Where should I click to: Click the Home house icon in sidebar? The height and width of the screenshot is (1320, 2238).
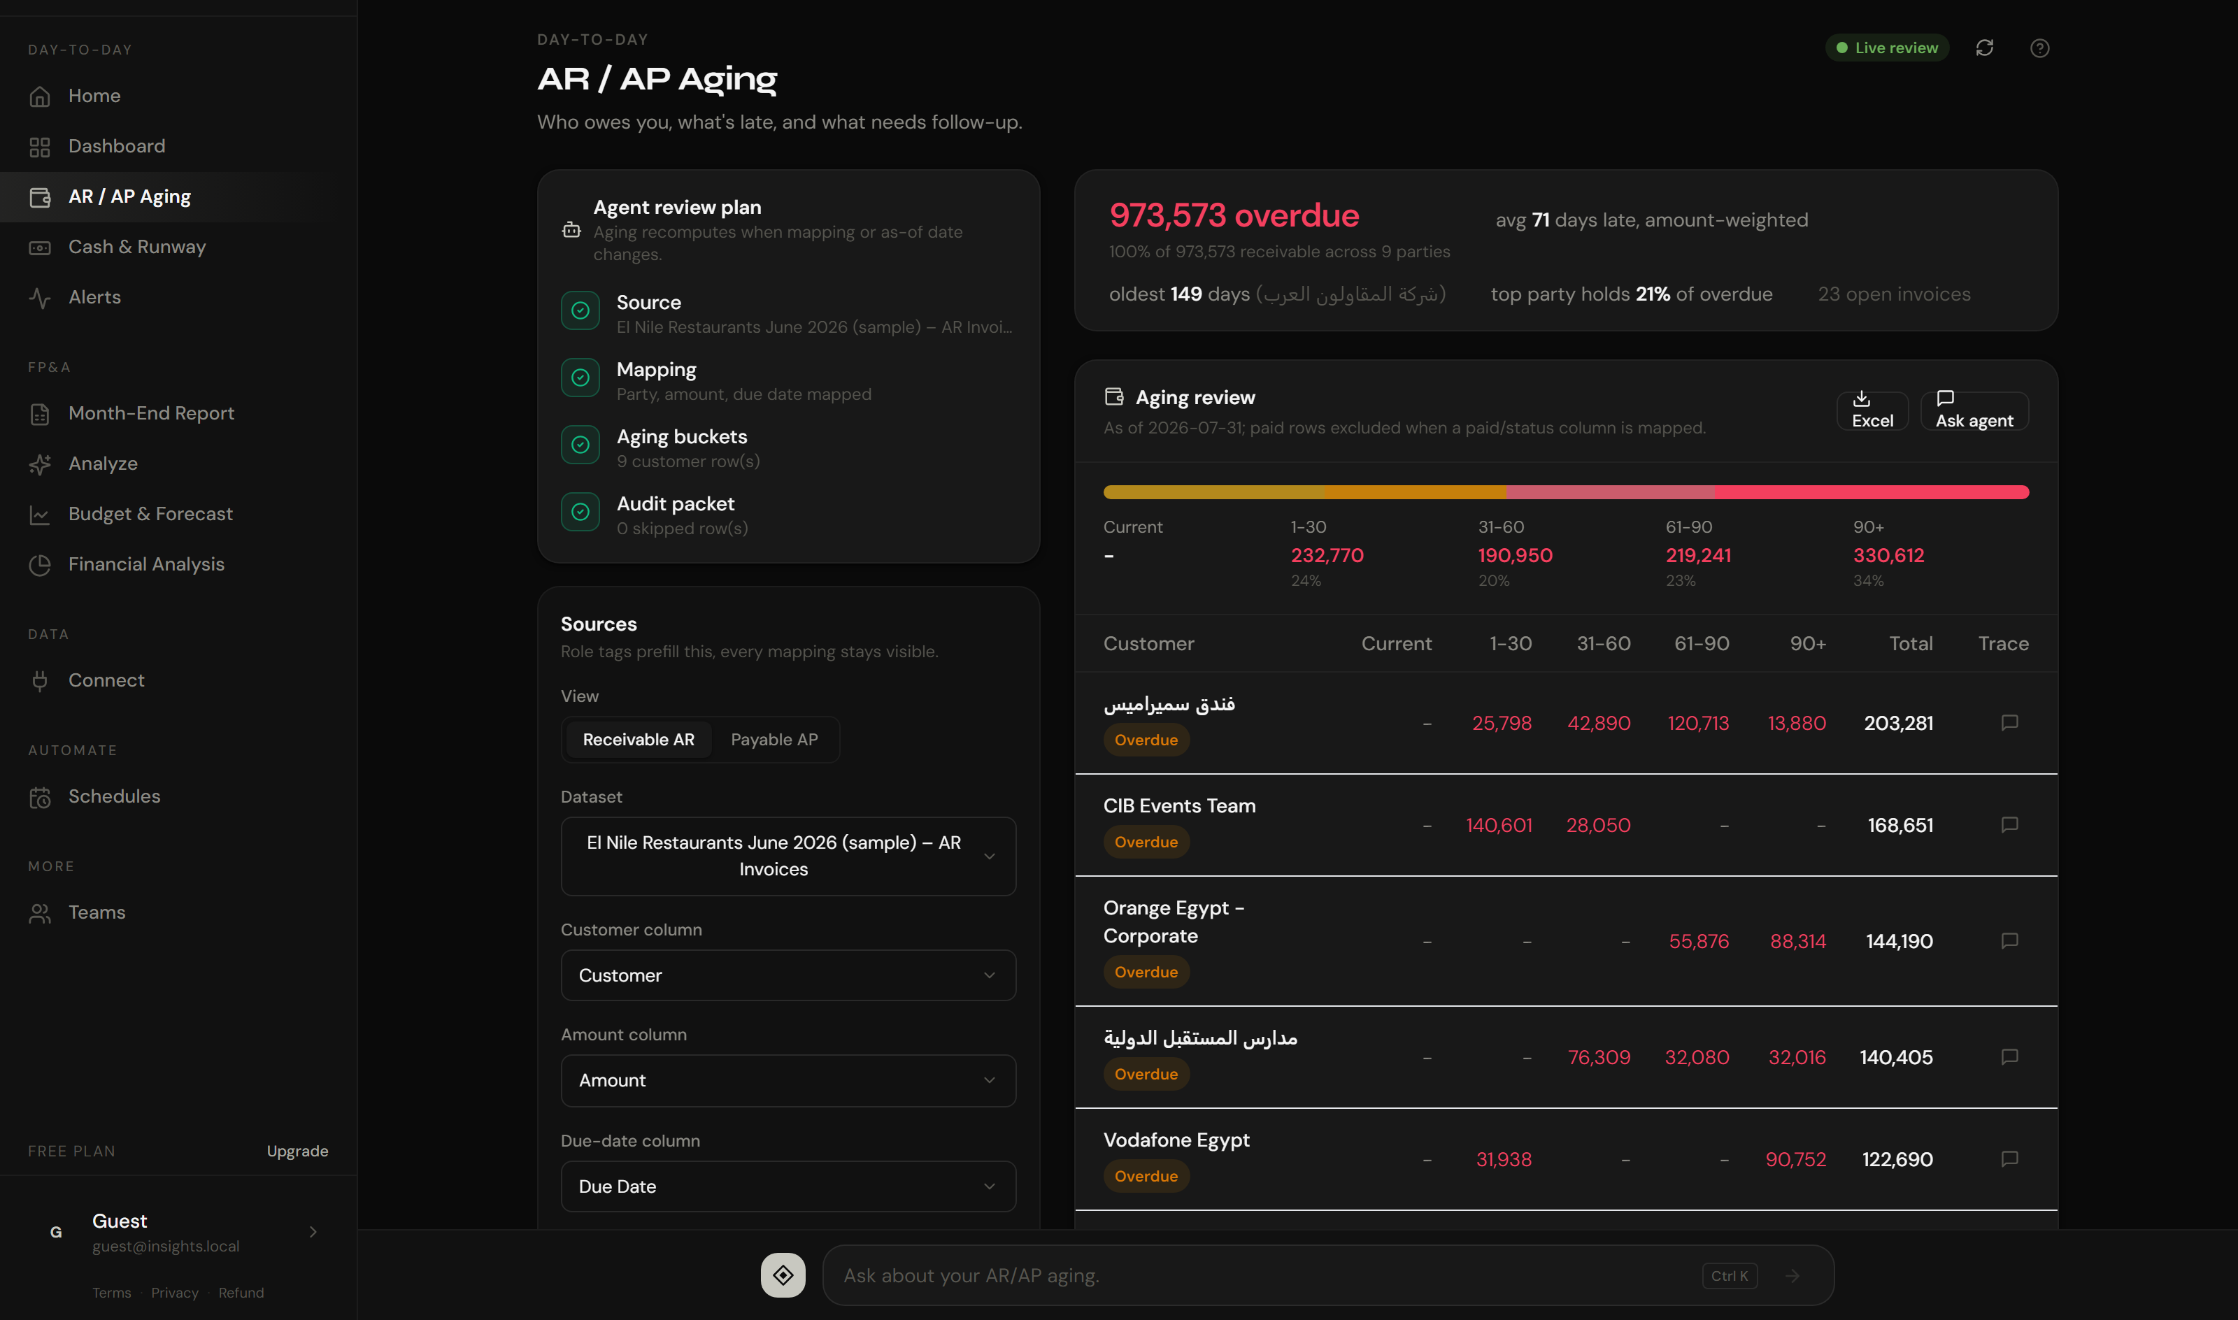[x=39, y=96]
